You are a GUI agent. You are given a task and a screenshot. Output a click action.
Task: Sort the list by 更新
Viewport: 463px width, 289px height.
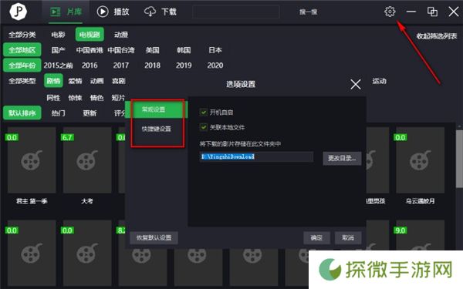pyautogui.click(x=90, y=113)
